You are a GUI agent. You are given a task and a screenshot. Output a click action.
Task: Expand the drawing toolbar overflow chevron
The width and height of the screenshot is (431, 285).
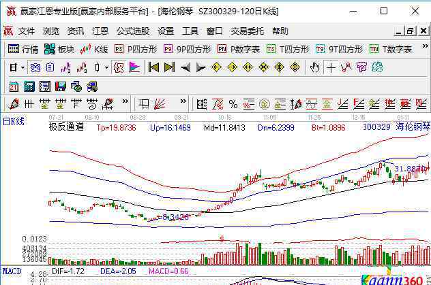click(125, 101)
